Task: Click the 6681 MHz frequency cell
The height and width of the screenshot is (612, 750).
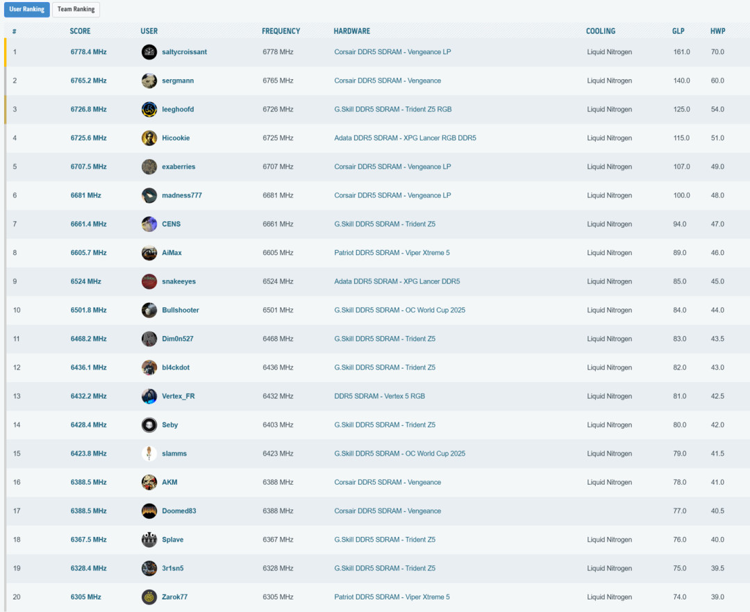Action: (x=278, y=196)
